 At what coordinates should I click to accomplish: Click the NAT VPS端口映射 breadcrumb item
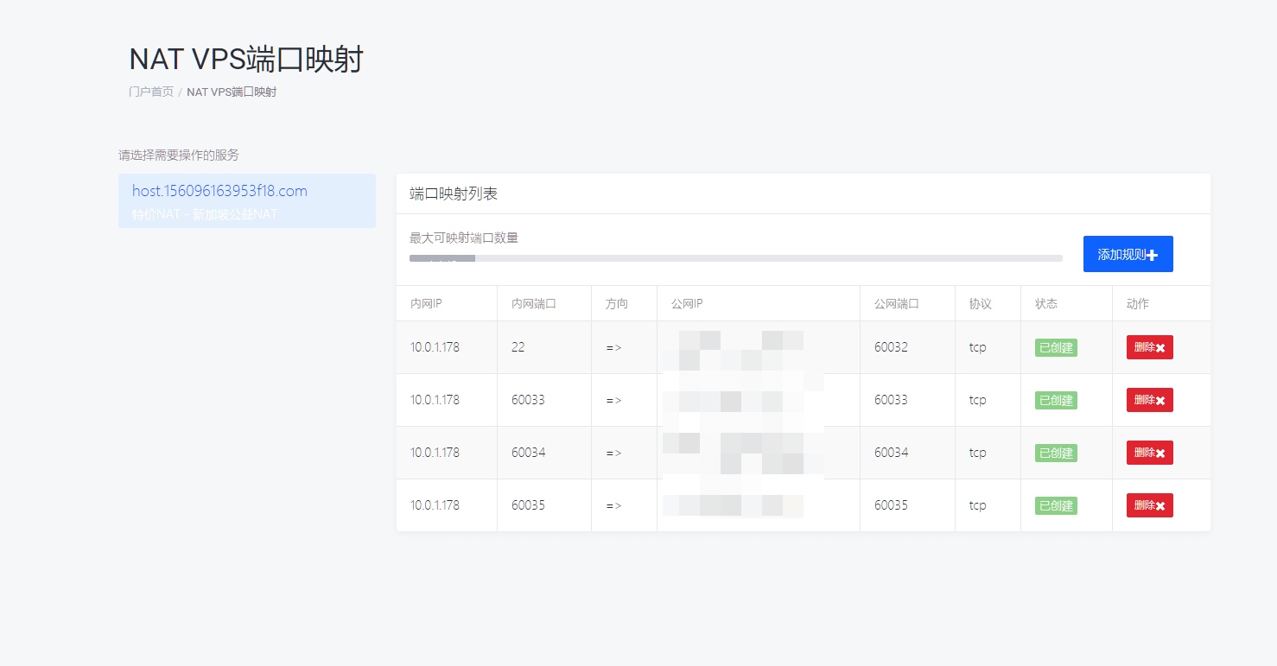click(232, 92)
